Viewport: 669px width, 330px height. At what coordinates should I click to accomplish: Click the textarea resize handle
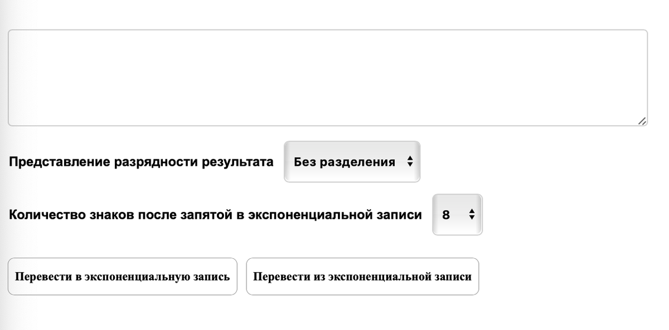tap(642, 121)
